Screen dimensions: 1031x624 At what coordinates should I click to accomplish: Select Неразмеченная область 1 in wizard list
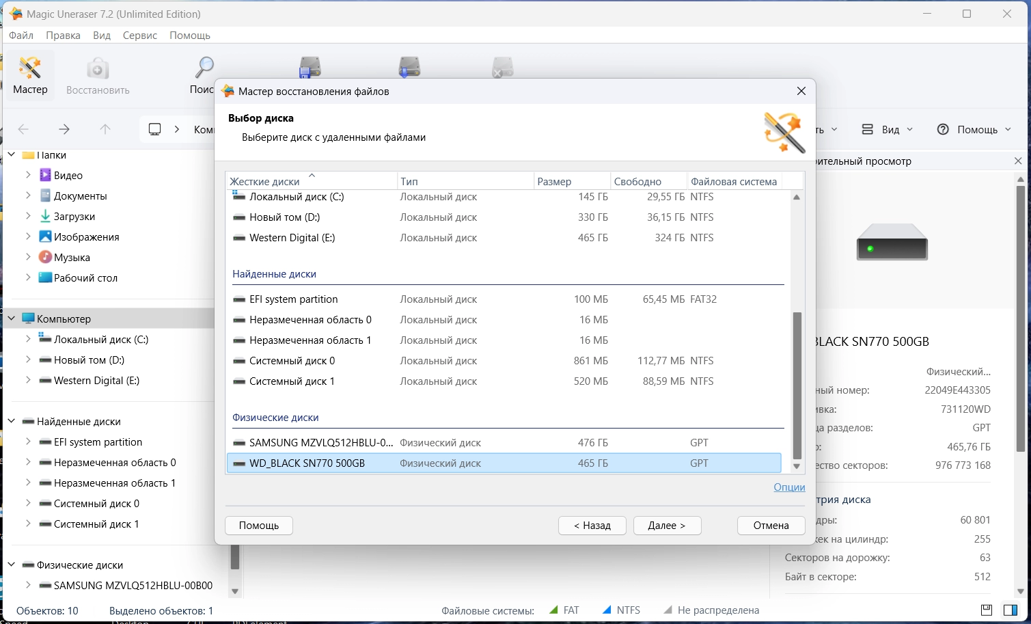[x=504, y=340]
